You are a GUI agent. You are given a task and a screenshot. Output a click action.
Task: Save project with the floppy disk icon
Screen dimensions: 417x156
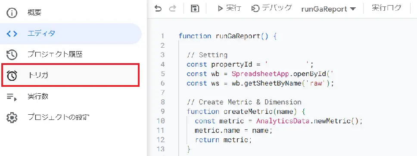point(195,9)
